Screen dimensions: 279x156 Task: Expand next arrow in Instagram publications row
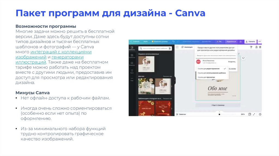(172, 108)
